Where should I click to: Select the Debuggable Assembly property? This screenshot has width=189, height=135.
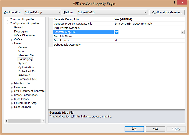click(83, 45)
